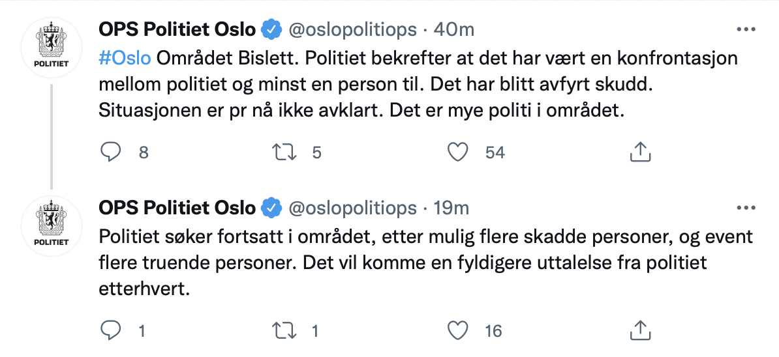Screen dimensions: 779x357
Task: Like the tweet with 16 likes
Action: [x=457, y=330]
